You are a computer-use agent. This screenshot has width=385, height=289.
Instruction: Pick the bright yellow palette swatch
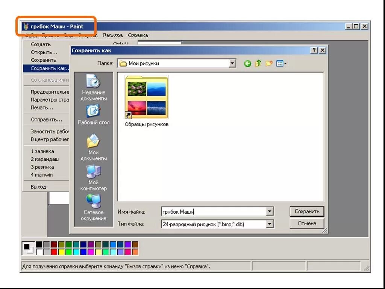click(x=61, y=252)
